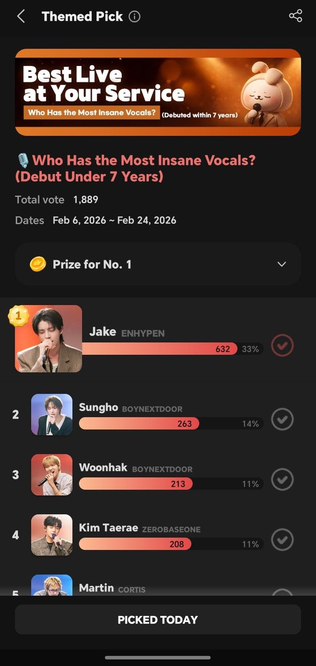This screenshot has width=316, height=666.
Task: Tap the back arrow icon
Action: pyautogui.click(x=21, y=17)
